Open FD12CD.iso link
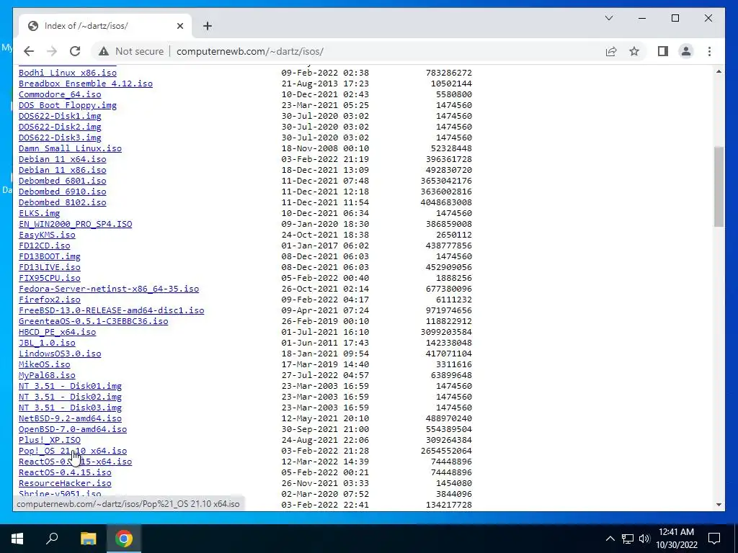The width and height of the screenshot is (738, 553). 44,246
